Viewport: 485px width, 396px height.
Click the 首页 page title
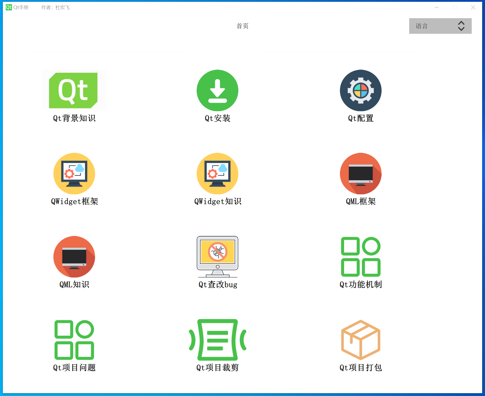tap(242, 26)
